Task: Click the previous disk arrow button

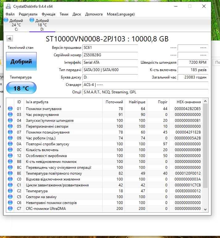Action: [10, 38]
